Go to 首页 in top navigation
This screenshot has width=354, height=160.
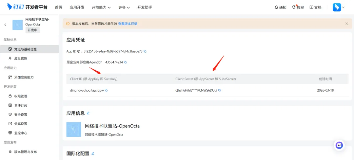click(58, 7)
